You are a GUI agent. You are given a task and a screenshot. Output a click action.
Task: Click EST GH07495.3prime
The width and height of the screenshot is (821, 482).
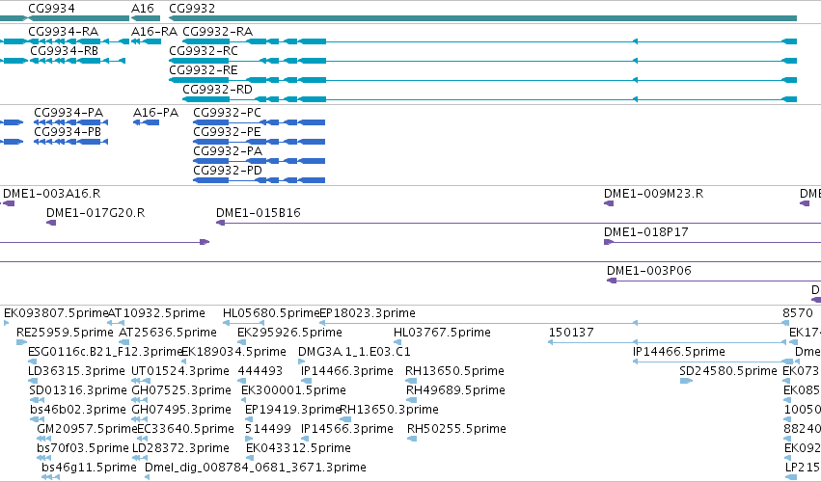[x=181, y=410]
